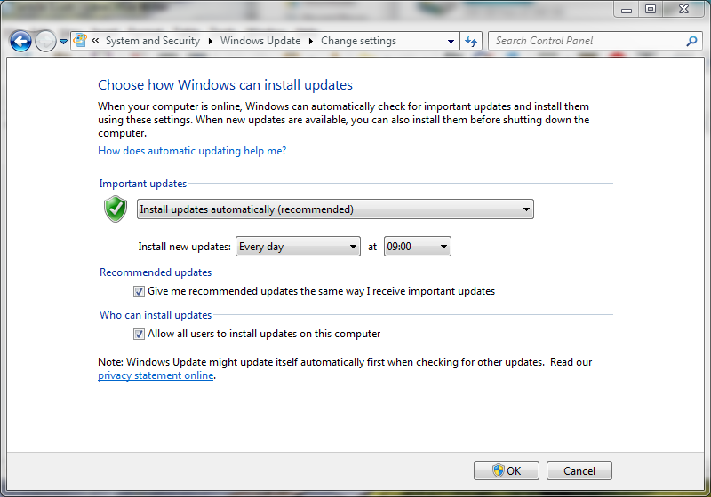
Task: Go to System and Security breadcrumb
Action: pyautogui.click(x=152, y=41)
